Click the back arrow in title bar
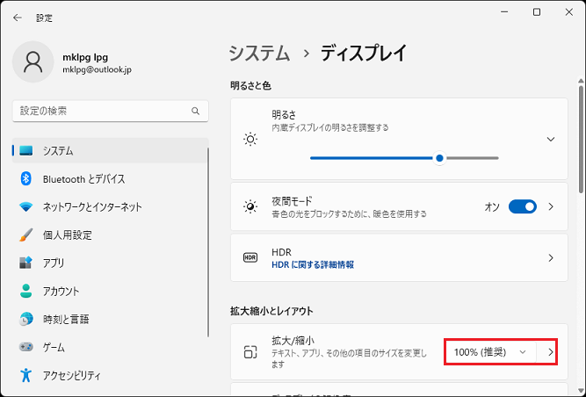 [18, 17]
